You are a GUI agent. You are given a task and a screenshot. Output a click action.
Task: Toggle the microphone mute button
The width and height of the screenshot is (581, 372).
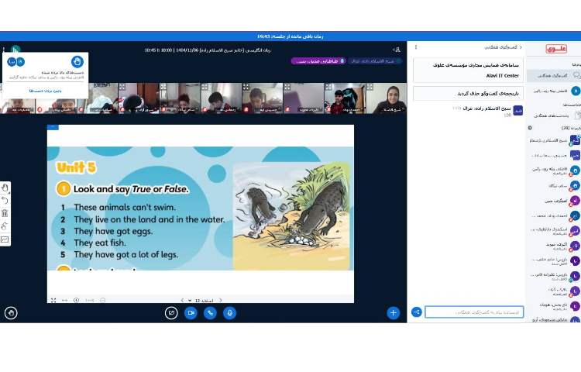click(229, 313)
